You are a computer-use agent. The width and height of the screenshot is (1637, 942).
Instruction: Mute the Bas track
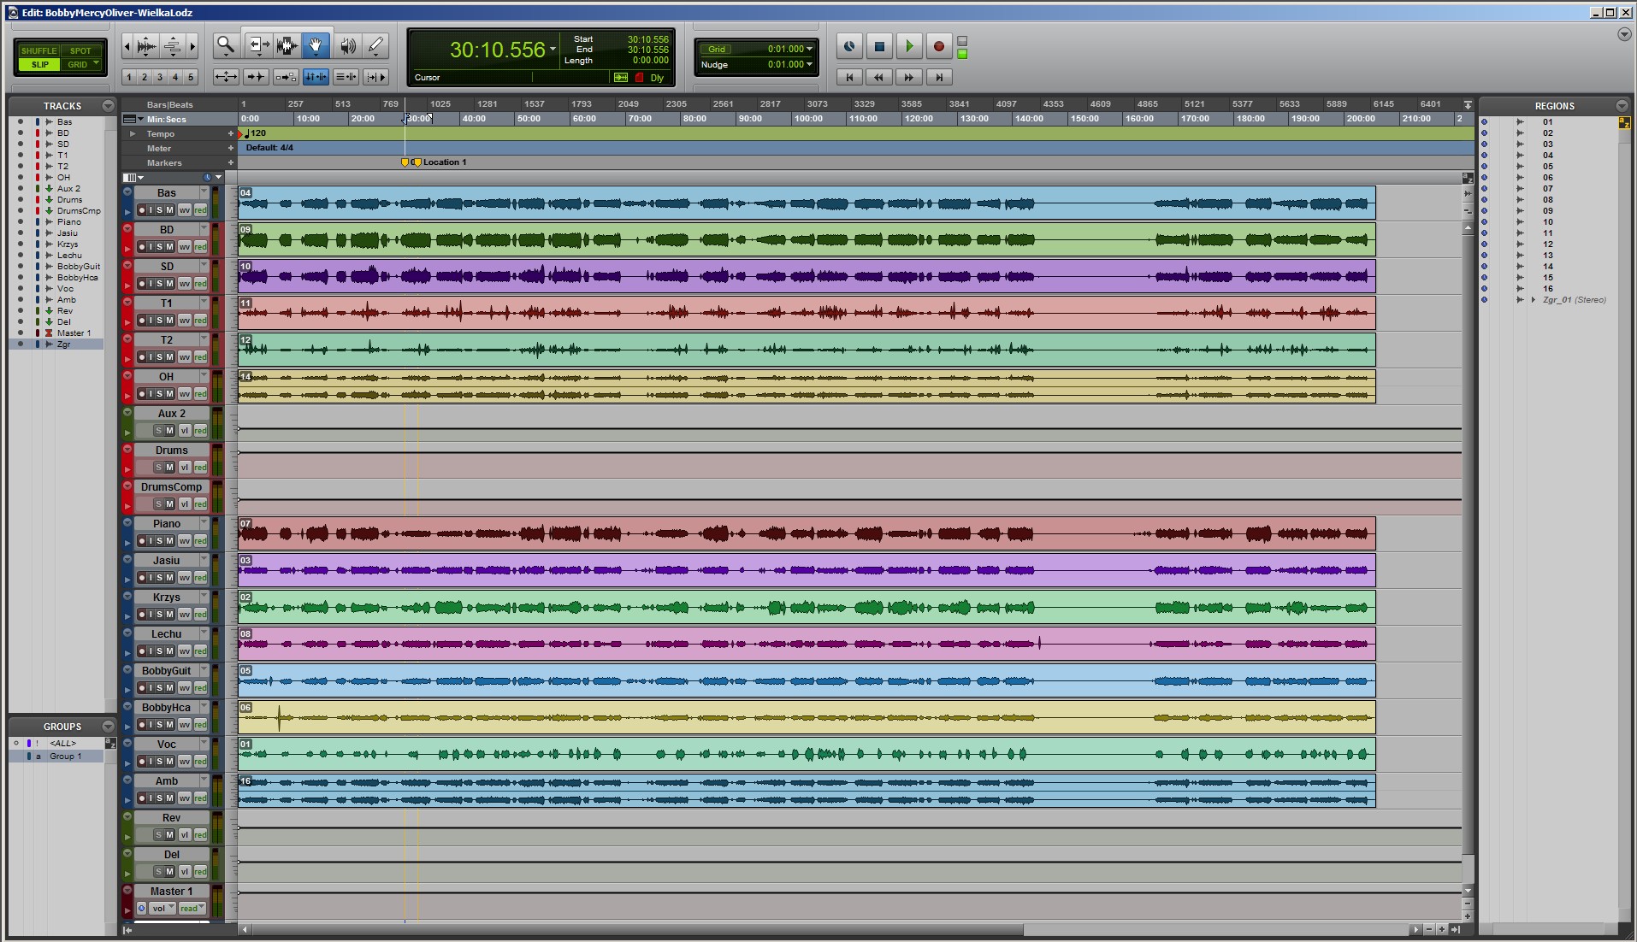[169, 210]
